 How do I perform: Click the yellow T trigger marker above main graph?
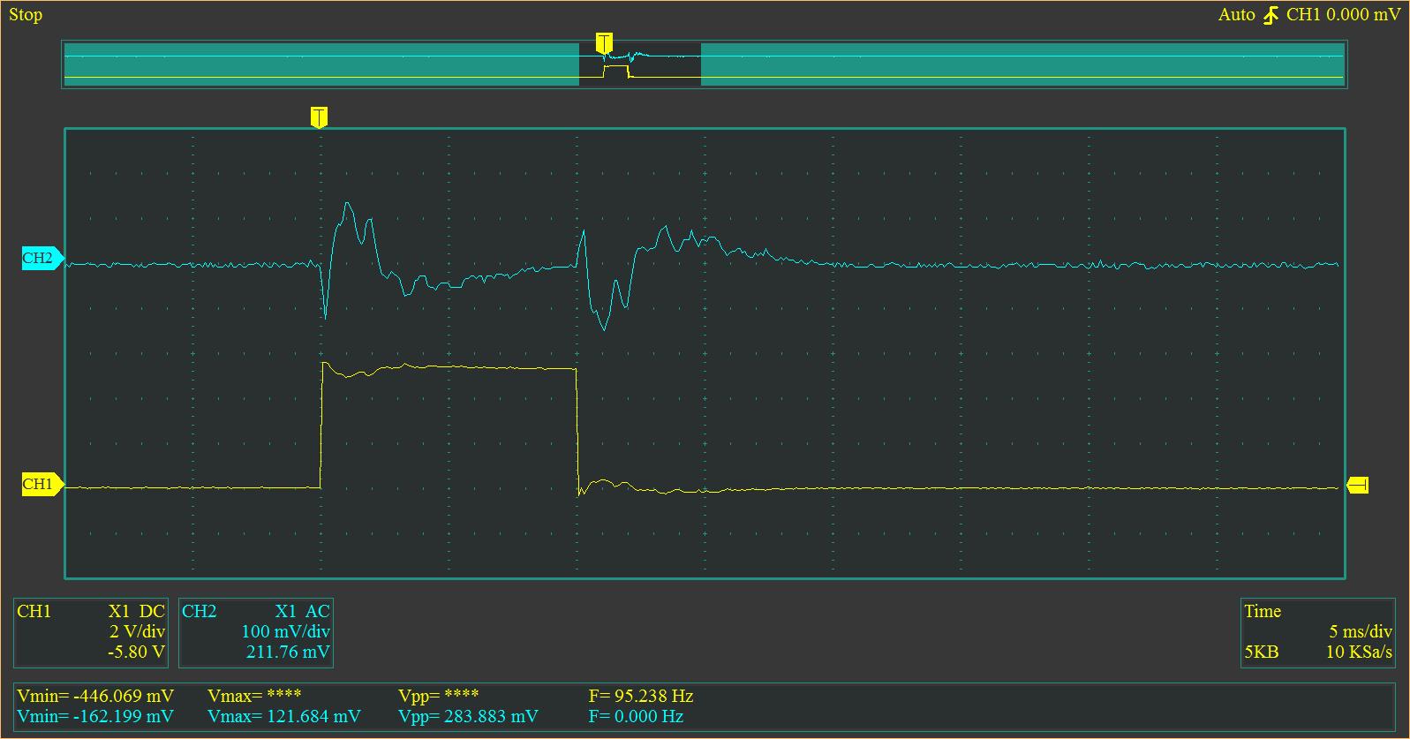(319, 117)
